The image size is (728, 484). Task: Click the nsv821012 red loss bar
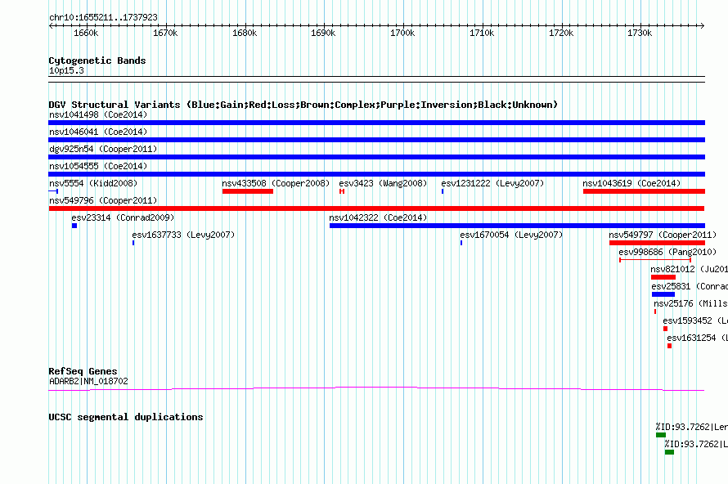663,277
